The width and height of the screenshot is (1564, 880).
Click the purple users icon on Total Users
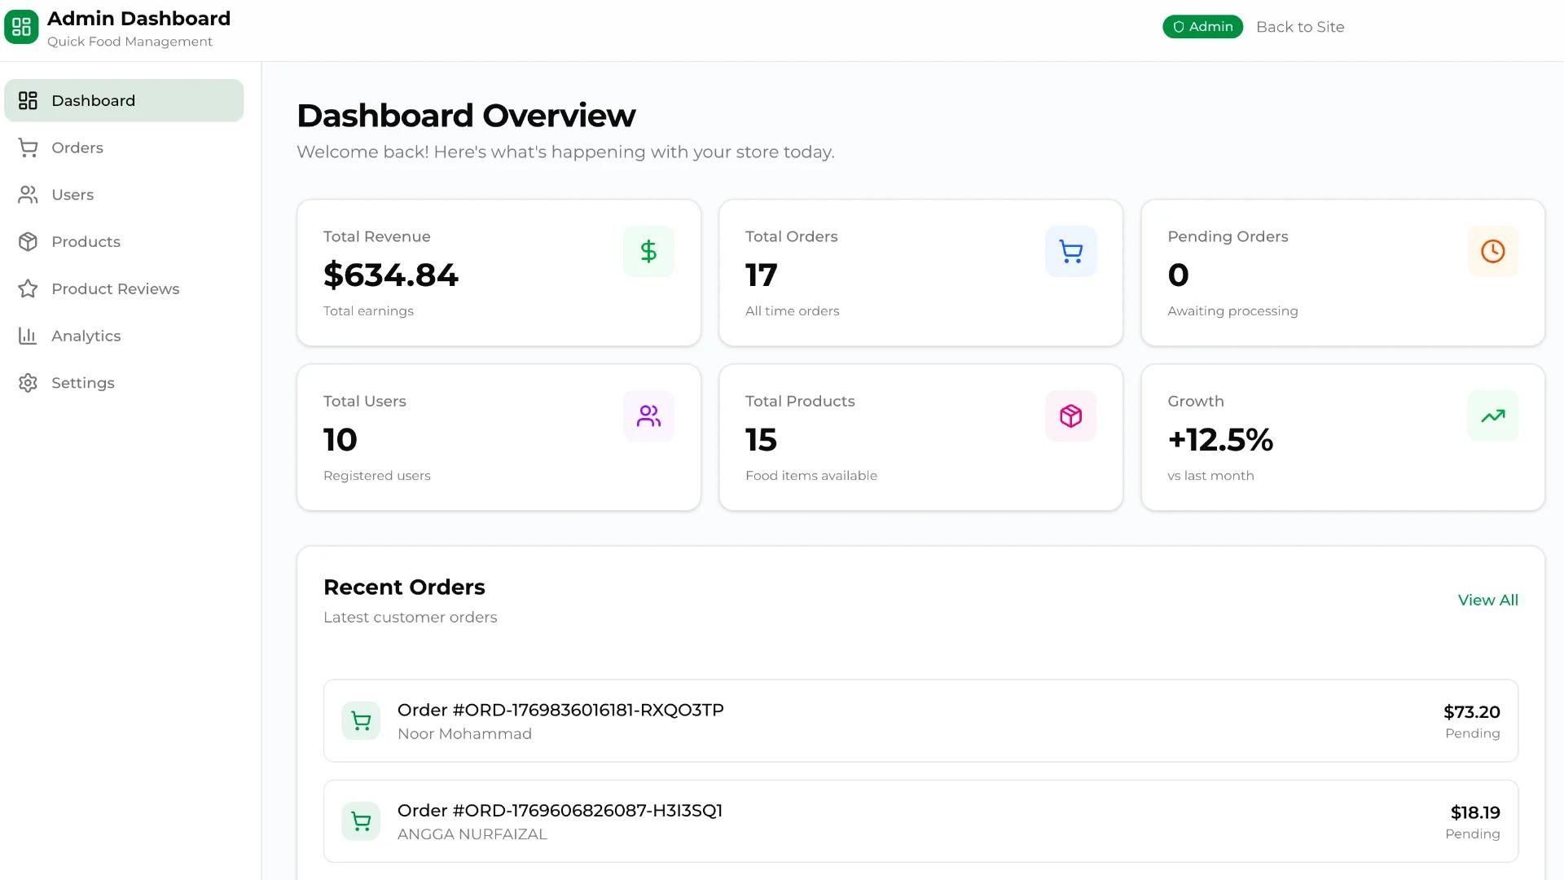tap(648, 416)
